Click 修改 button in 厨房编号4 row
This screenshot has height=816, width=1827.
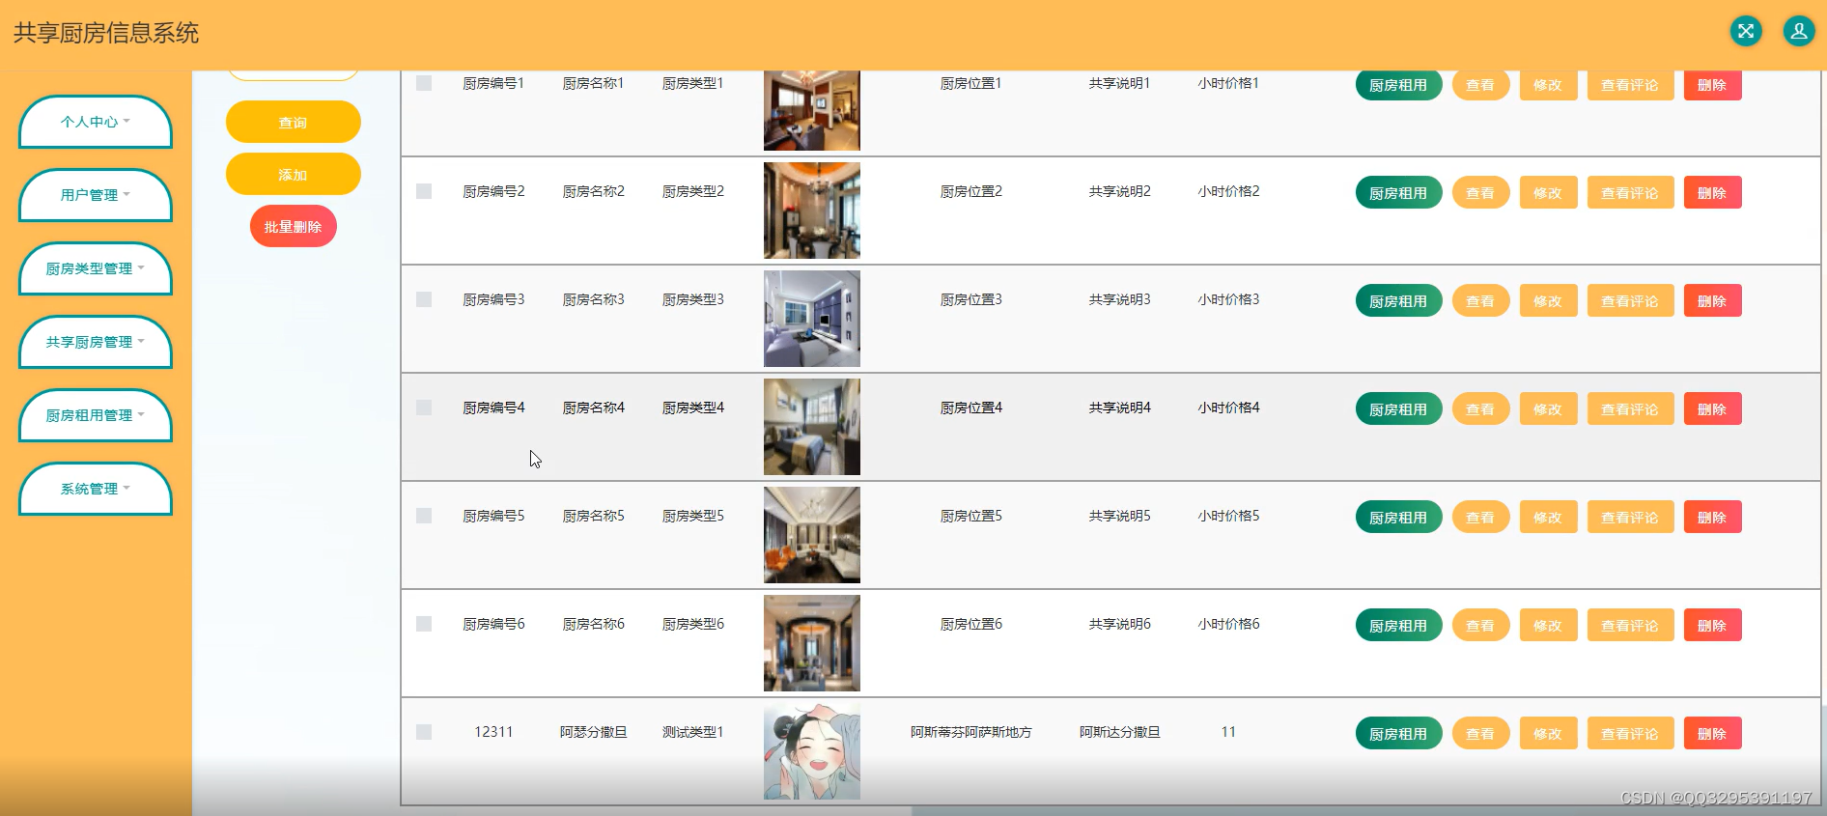pyautogui.click(x=1548, y=409)
